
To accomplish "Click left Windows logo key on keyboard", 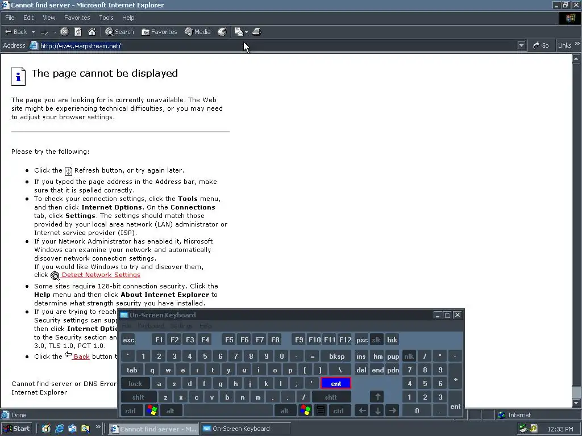I will coord(152,410).
